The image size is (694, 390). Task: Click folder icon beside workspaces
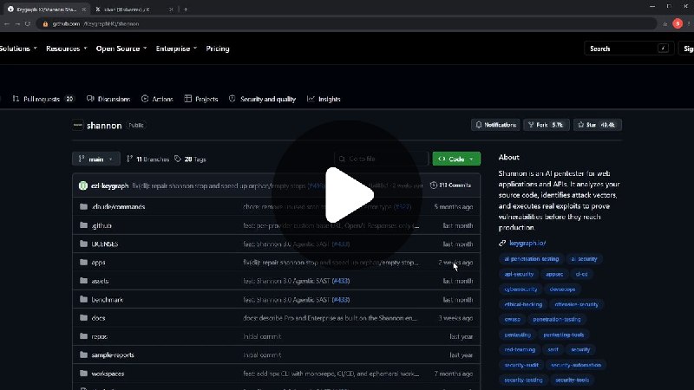click(x=83, y=374)
